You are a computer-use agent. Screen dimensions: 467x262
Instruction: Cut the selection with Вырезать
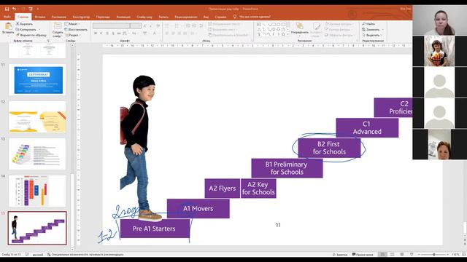point(24,24)
